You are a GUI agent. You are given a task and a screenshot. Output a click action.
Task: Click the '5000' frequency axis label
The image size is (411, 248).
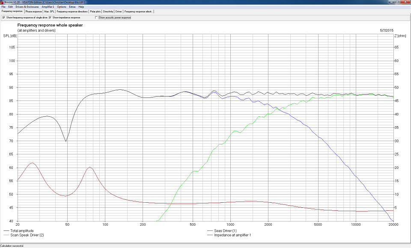(318, 224)
